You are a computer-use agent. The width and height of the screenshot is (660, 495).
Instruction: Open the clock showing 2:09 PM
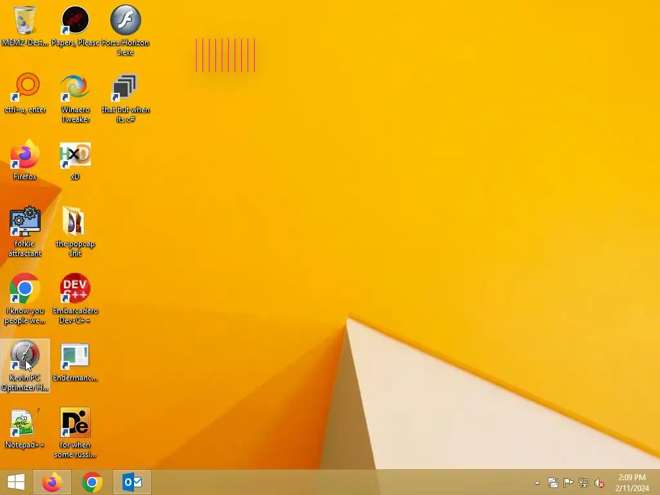[x=632, y=482]
